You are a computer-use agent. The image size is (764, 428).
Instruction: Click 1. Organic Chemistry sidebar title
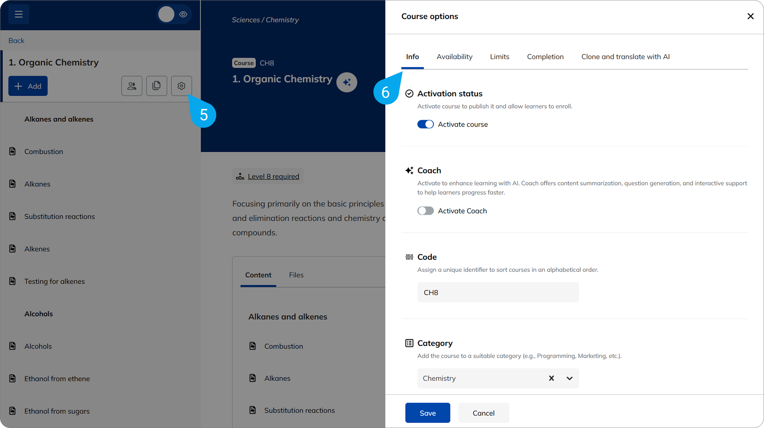pyautogui.click(x=53, y=62)
